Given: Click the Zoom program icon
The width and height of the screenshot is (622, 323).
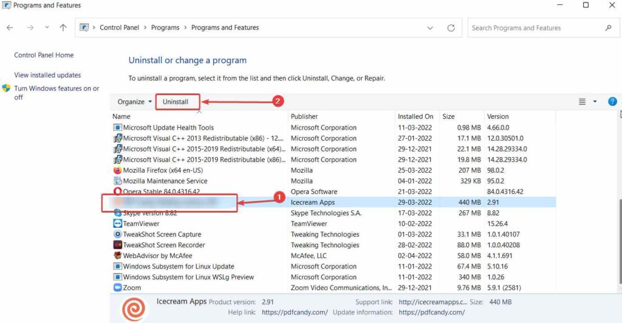Looking at the screenshot, I should 117,288.
